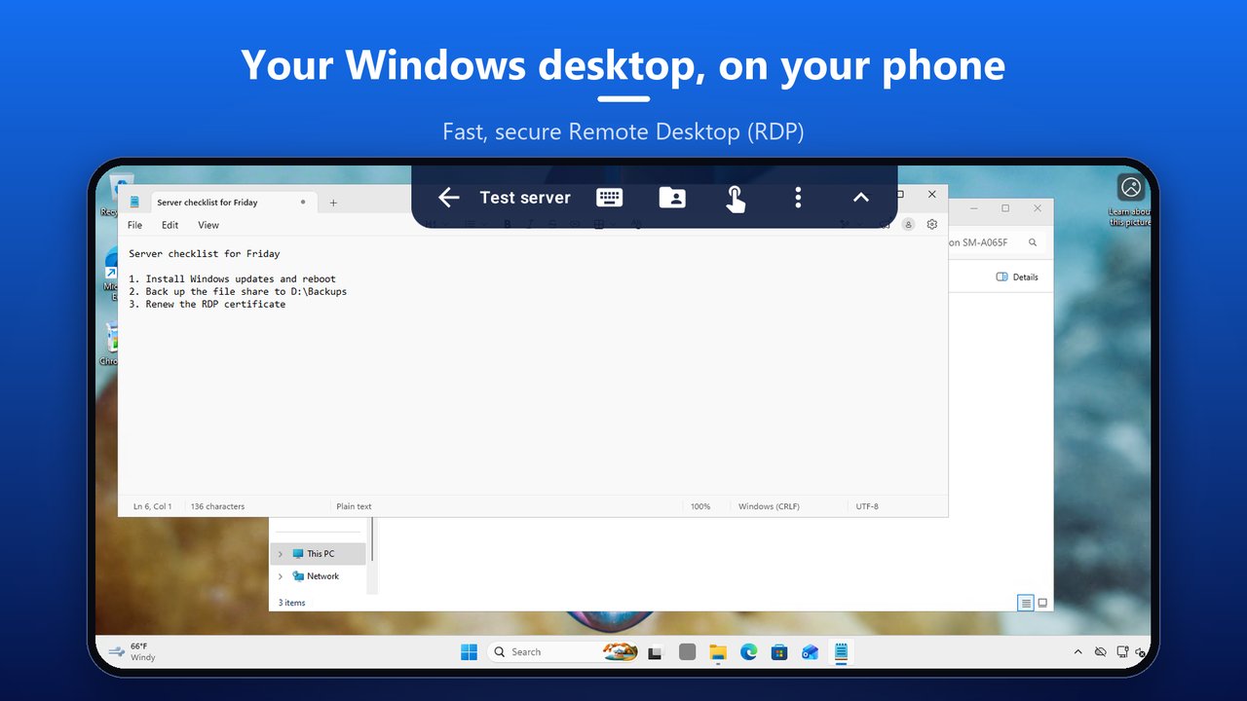Expand the Network tree node

click(x=281, y=576)
